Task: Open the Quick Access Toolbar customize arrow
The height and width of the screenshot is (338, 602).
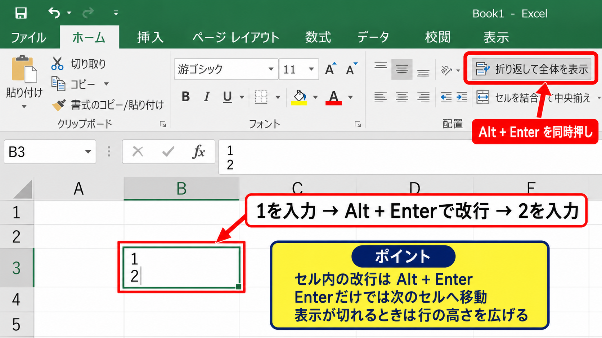Action: coord(116,13)
